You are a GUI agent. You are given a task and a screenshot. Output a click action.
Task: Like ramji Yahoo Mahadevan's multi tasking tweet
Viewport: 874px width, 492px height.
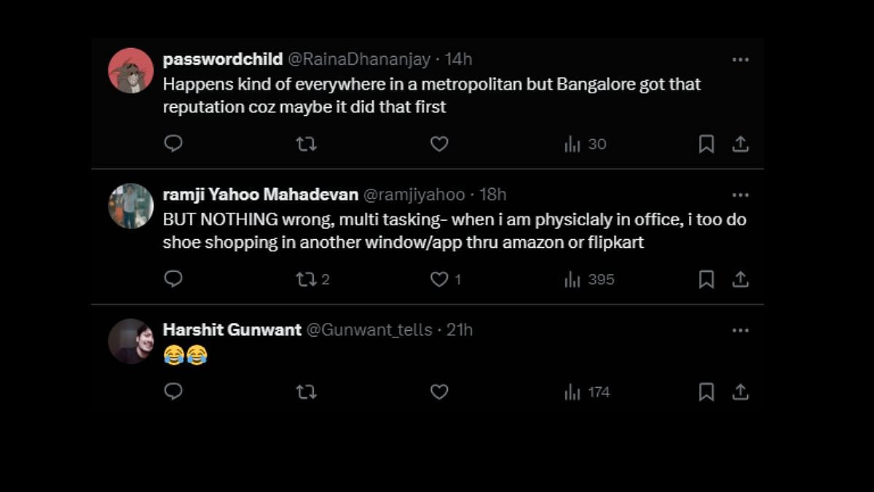pos(439,279)
